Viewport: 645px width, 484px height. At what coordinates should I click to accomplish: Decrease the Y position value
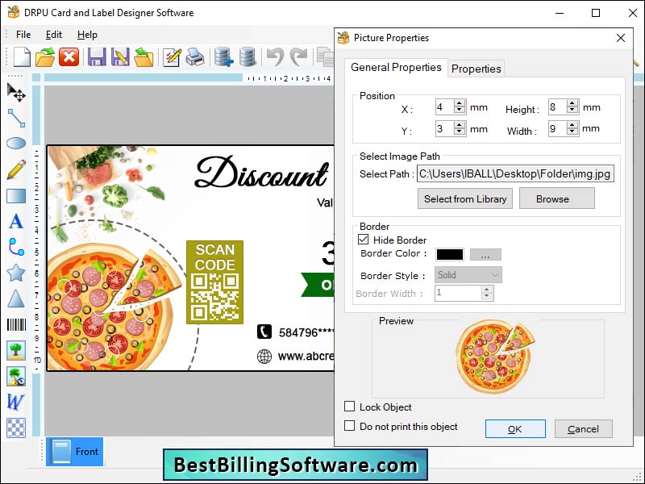coord(460,131)
